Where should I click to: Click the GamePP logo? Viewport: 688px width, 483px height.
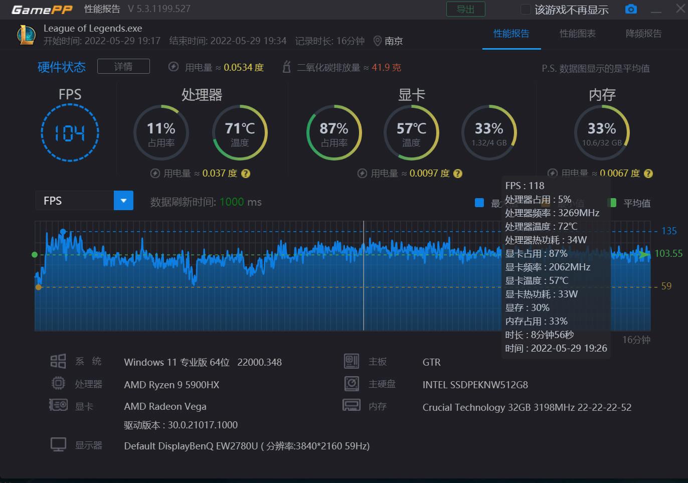click(x=42, y=9)
